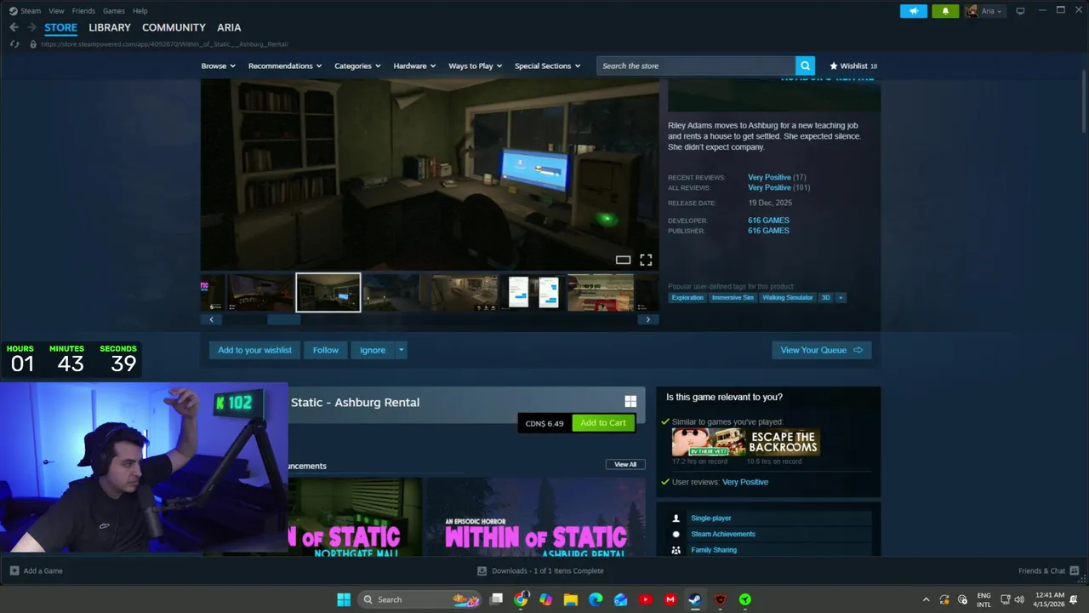The height and width of the screenshot is (613, 1089).
Task: Open Friends & Chat panel
Action: pos(1048,570)
